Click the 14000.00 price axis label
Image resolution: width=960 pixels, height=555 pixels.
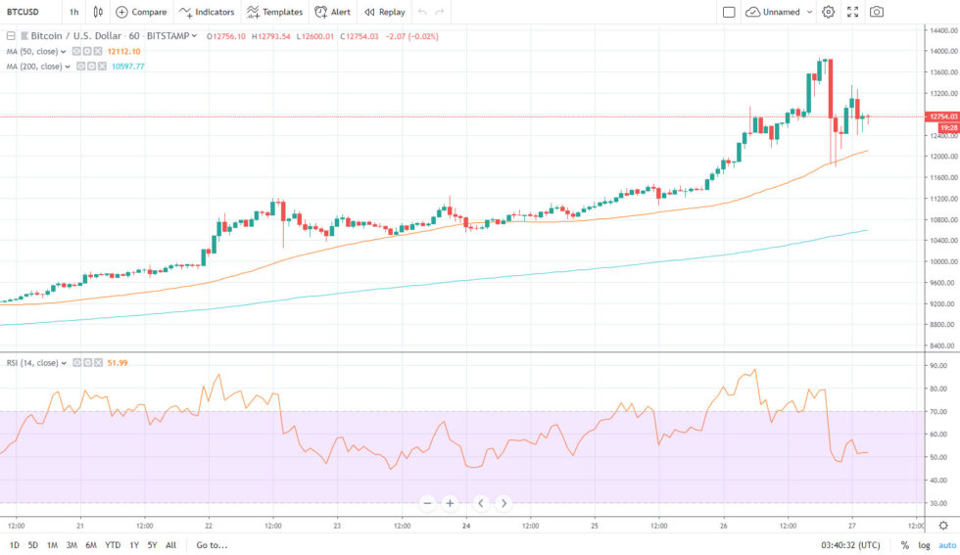coord(943,52)
